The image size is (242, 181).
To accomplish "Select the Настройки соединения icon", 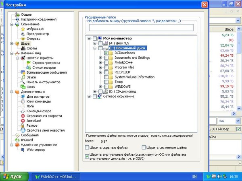I will 17,19.
